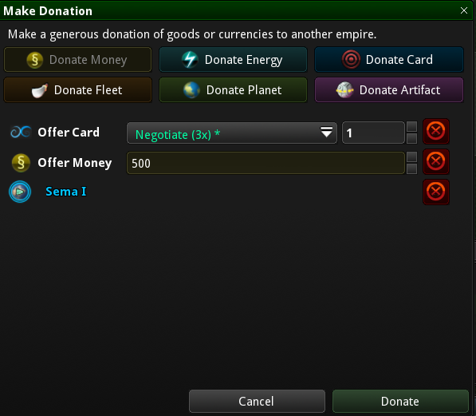The image size is (476, 416).
Task: Increase offered money with up stepper
Action: coord(411,157)
